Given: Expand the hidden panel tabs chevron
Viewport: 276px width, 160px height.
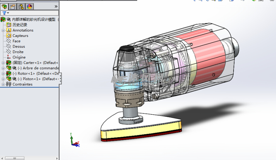Looking at the screenshot, I should (56, 6).
